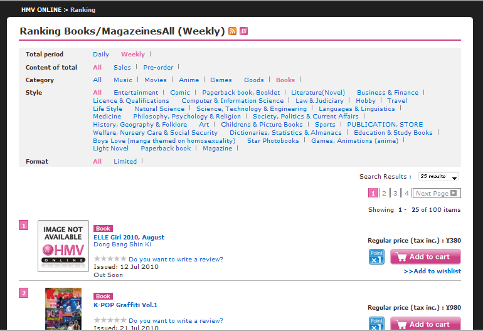Choose the Anime category
The width and height of the screenshot is (483, 331).
pyautogui.click(x=189, y=80)
